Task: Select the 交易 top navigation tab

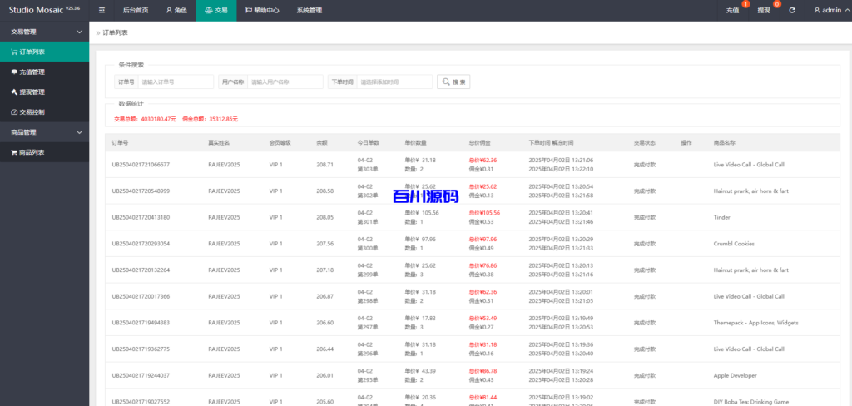Action: pos(215,10)
